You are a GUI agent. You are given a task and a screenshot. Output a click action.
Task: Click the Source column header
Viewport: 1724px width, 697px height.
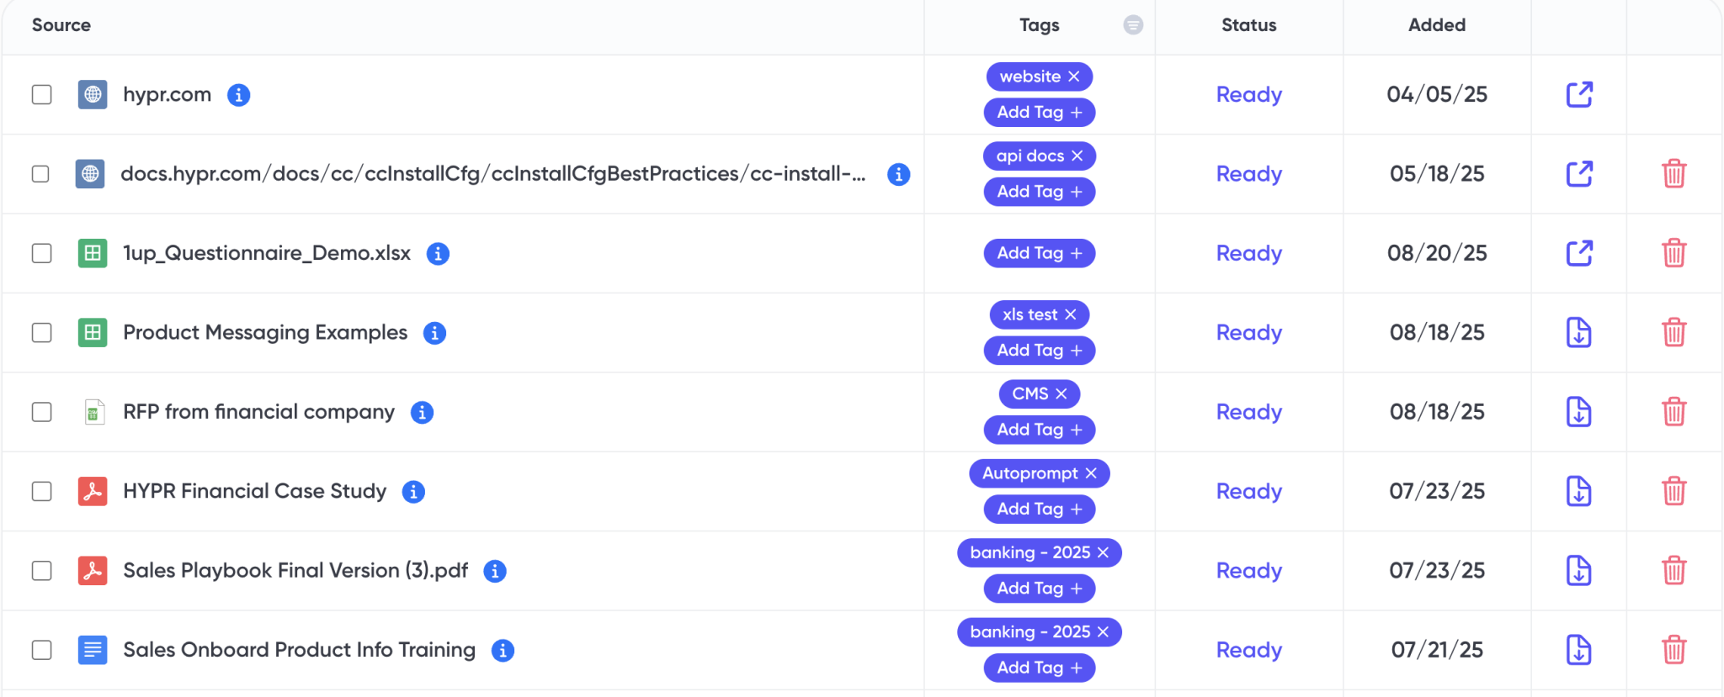click(61, 25)
